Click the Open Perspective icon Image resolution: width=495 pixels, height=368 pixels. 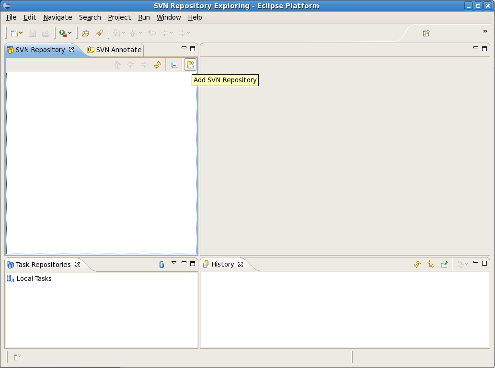pyautogui.click(x=426, y=33)
